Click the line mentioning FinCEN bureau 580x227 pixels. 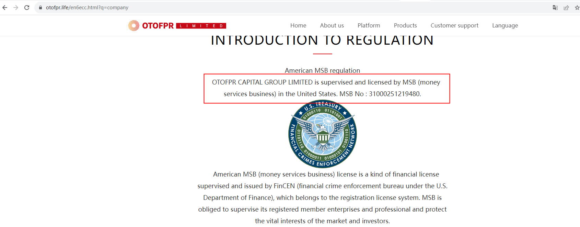click(x=323, y=186)
